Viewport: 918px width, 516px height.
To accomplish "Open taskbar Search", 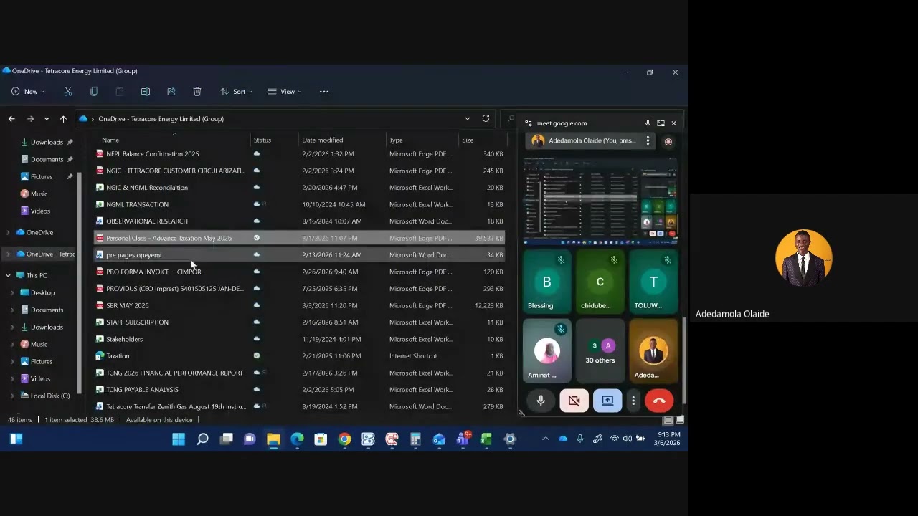I will [x=202, y=439].
